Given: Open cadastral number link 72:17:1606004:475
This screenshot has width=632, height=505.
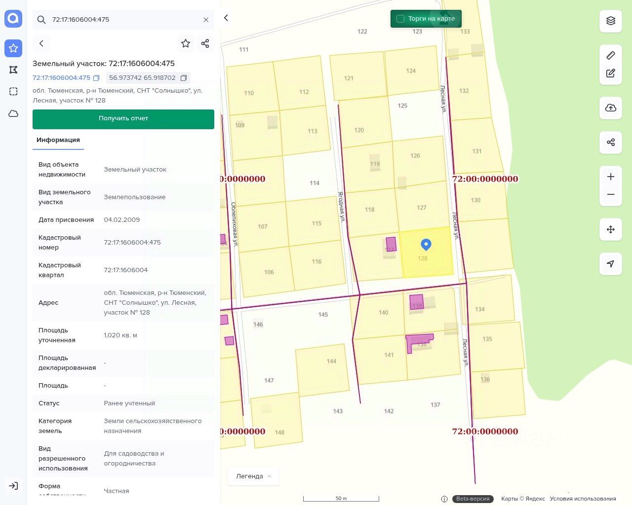Looking at the screenshot, I should click(61, 78).
